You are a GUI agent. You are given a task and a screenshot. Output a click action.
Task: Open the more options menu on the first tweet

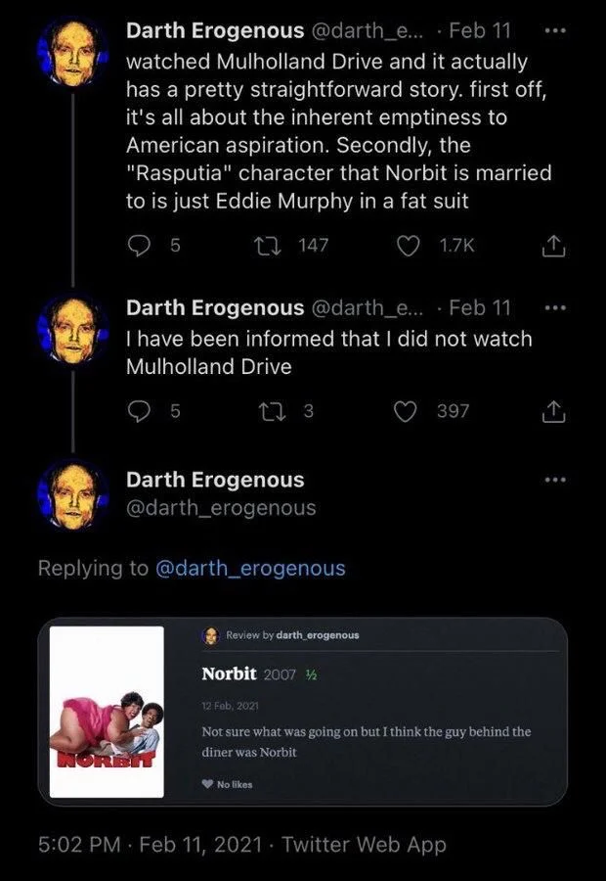point(555,30)
